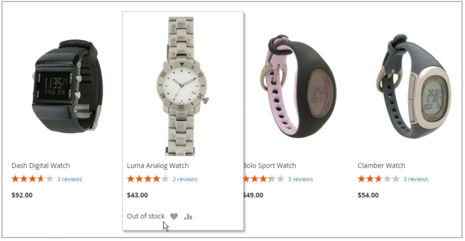View 3 reviews for Bolo Sport Watch

pyautogui.click(x=300, y=179)
